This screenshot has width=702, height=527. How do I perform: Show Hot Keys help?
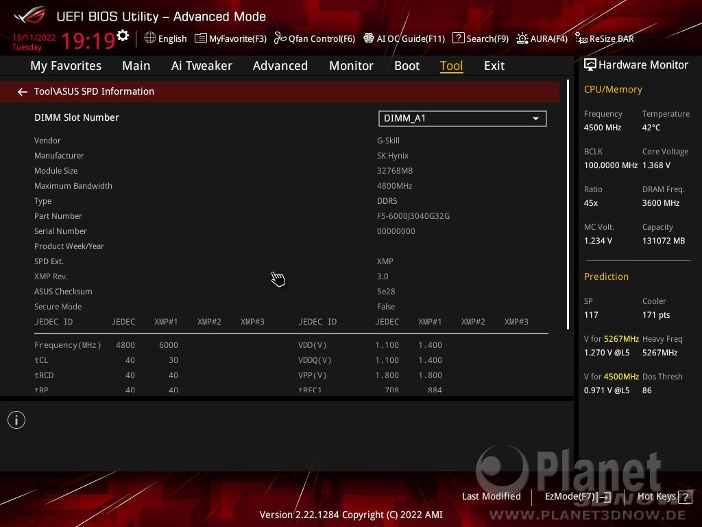coord(664,497)
